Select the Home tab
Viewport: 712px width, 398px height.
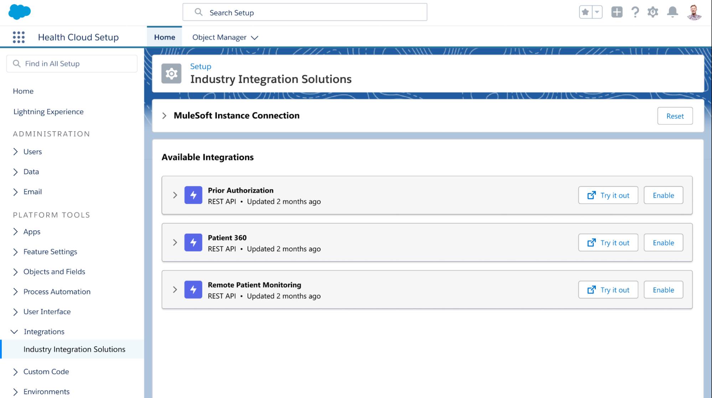point(164,37)
